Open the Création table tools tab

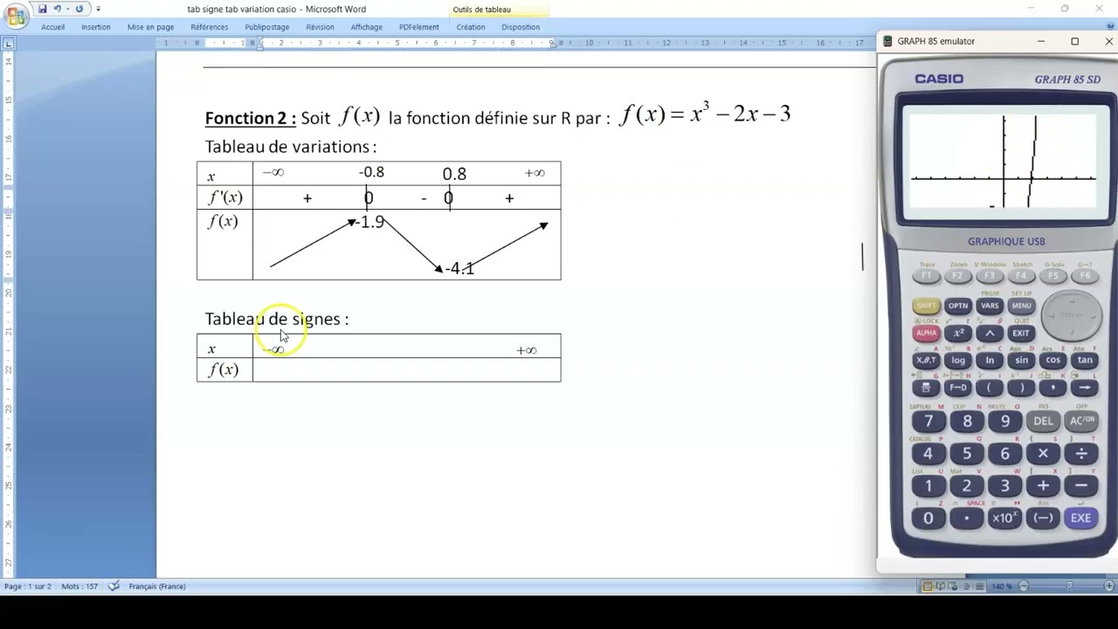470,27
